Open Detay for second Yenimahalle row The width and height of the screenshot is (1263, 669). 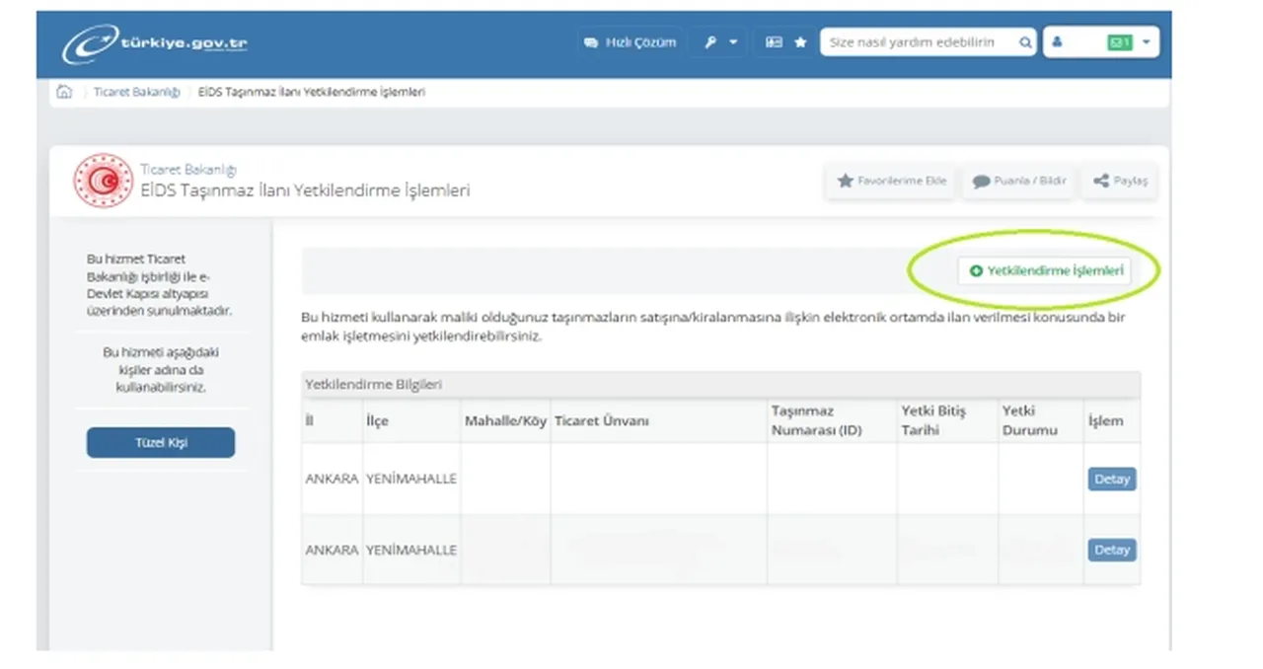pos(1111,550)
